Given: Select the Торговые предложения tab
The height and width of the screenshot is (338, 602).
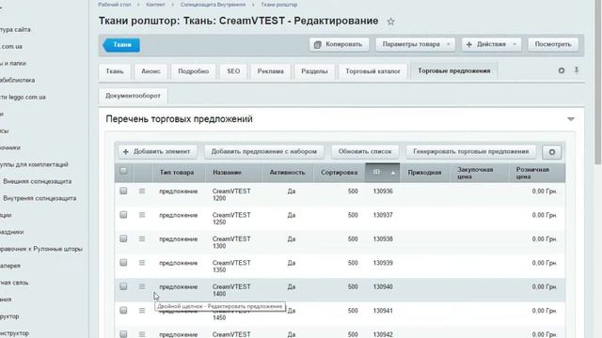Looking at the screenshot, I should (x=454, y=71).
